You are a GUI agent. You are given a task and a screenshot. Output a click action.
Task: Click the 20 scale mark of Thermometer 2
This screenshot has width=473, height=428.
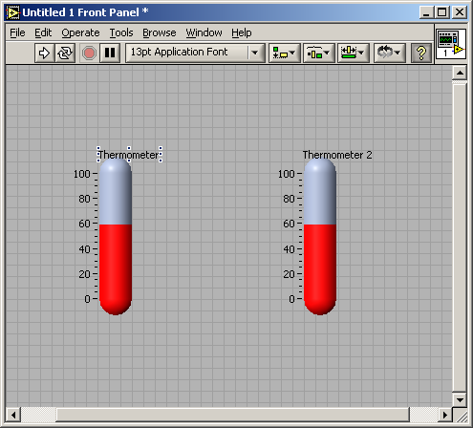pos(289,274)
